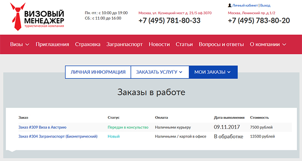Click the Статус column header
Viewport: 302px width, 161px height.
pos(113,117)
